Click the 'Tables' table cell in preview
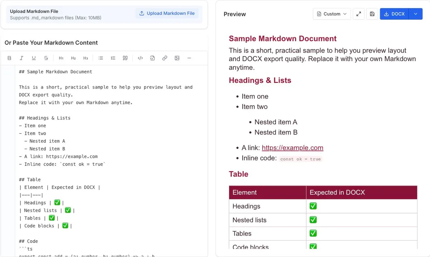The image size is (430, 257). click(268, 234)
